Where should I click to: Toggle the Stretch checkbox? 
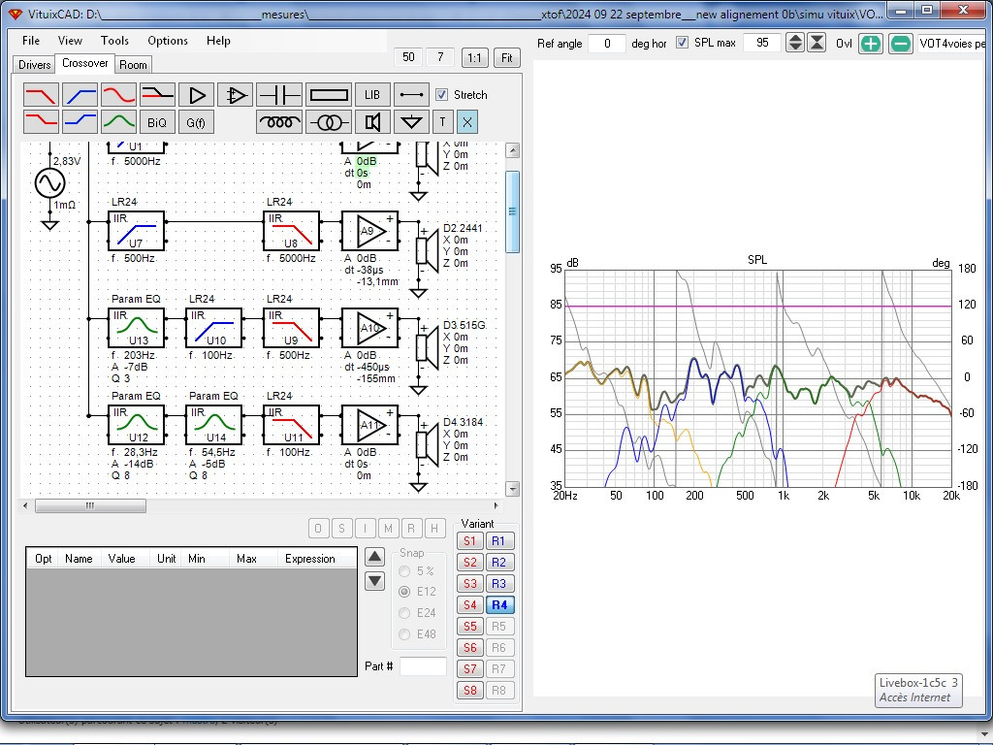[x=442, y=95]
